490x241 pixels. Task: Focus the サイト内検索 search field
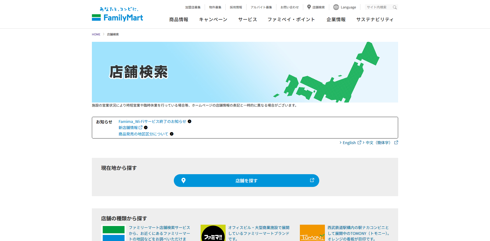click(378, 7)
